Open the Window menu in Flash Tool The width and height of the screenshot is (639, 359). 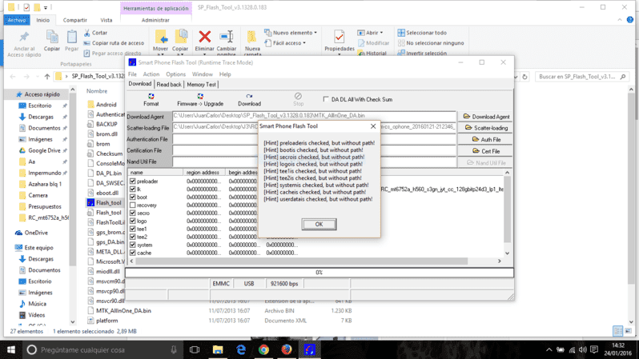point(202,74)
